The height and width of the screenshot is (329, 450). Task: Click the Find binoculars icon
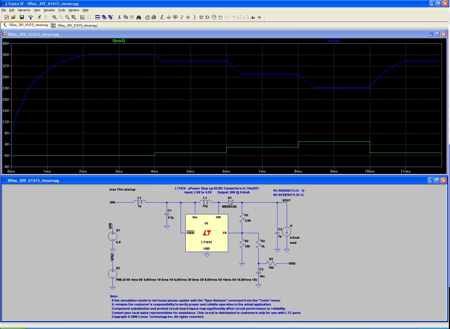click(139, 17)
